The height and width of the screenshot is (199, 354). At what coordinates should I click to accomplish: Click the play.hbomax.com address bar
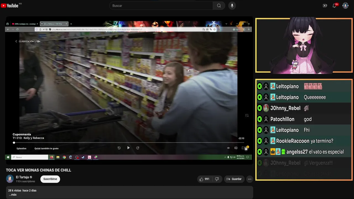[126, 29]
